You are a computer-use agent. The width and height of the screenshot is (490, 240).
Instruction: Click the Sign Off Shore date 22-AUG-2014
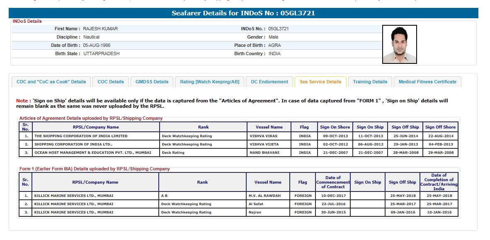440,136
